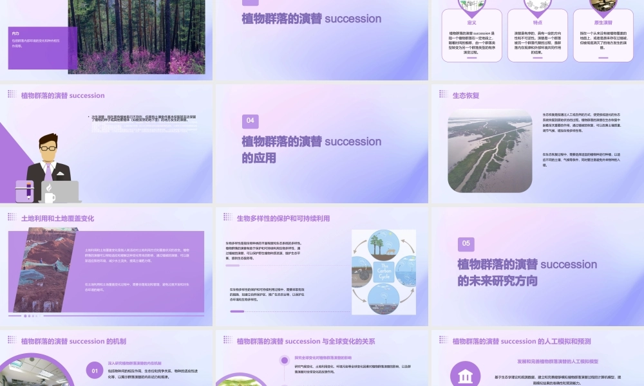Image resolution: width=644 pixels, height=386 pixels.
Task: Click the timeline dot beside 探究全球变化对植物群落演替的影响
Action: [x=284, y=360]
